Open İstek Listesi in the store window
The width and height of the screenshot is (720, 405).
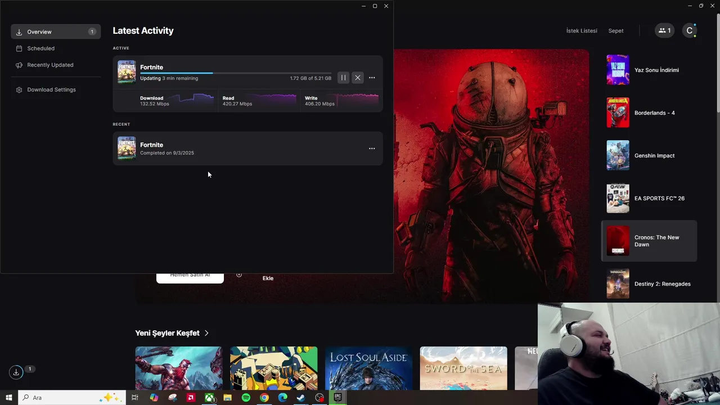click(x=582, y=31)
